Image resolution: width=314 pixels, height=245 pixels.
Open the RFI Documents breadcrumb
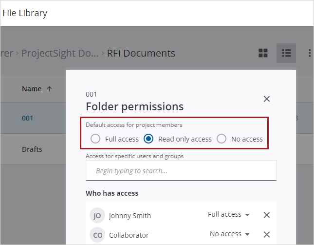click(x=141, y=53)
